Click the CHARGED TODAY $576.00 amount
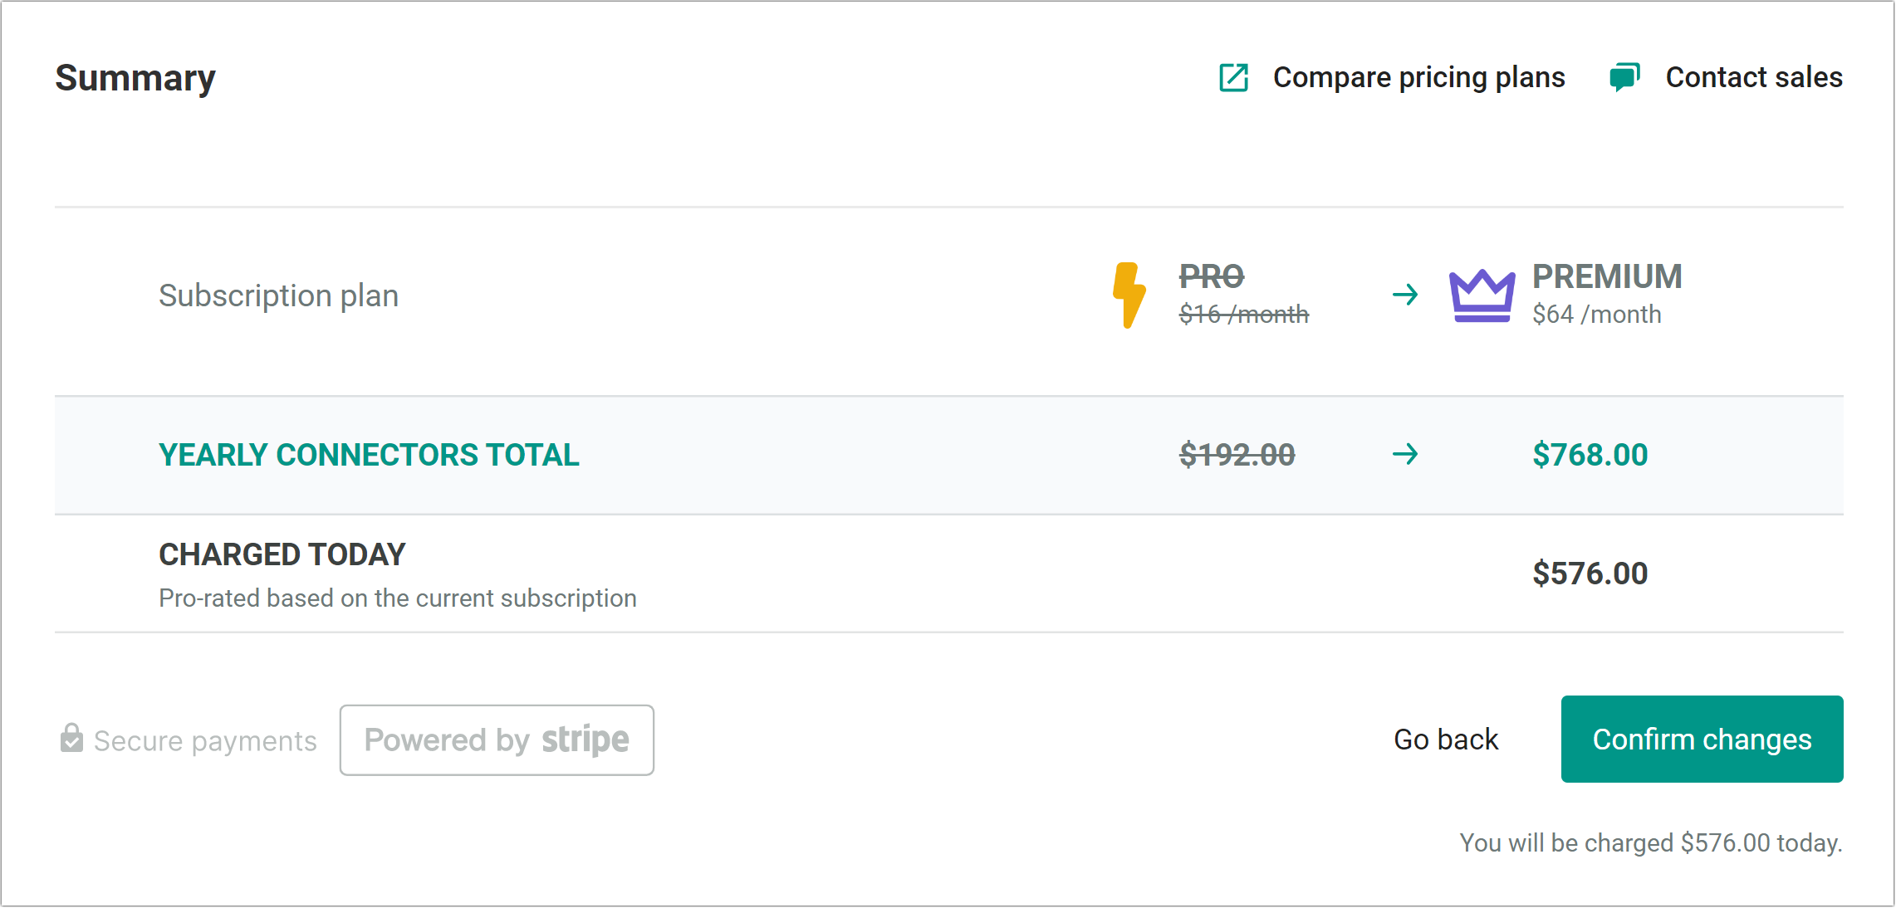 [x=1589, y=573]
